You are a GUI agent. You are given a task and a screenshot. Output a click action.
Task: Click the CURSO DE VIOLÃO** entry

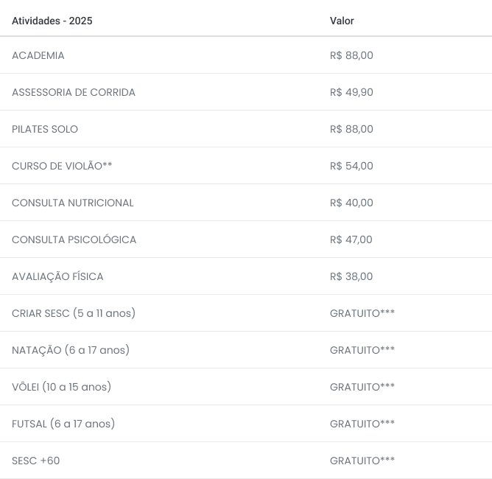pos(62,166)
